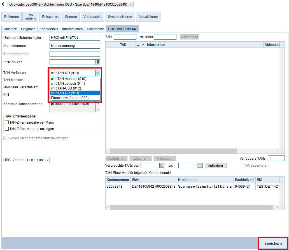Click the Anfordern button

click(215, 166)
